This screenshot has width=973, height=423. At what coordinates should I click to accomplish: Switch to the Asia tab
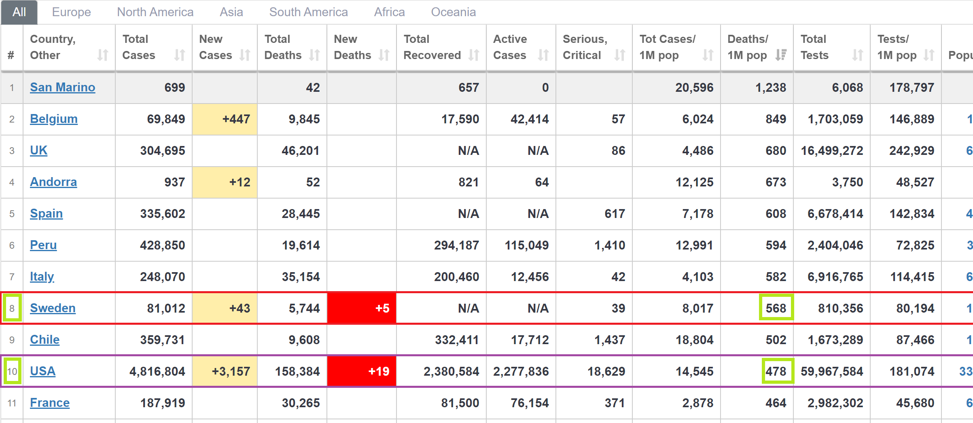coord(231,12)
